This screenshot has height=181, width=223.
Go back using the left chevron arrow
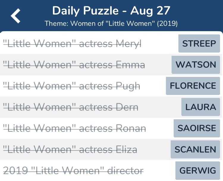coord(15,16)
